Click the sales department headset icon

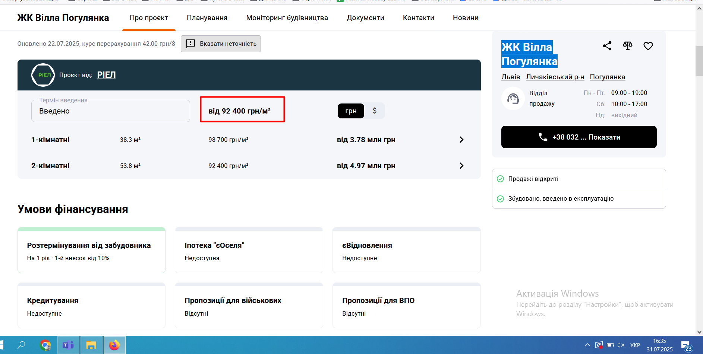(x=513, y=99)
